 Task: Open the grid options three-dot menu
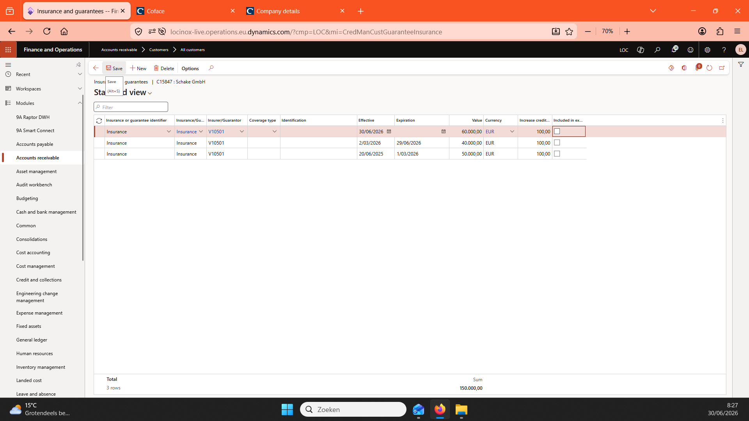click(722, 121)
